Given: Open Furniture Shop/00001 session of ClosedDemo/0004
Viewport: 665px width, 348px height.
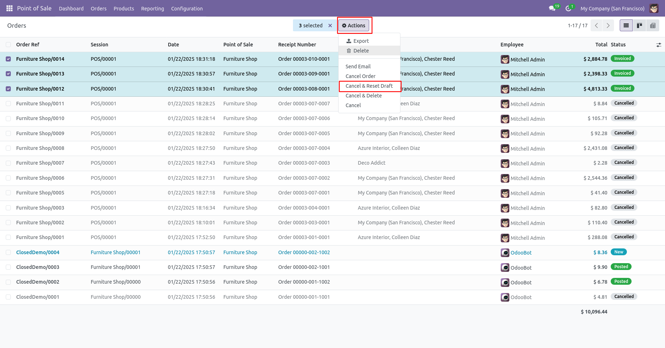Looking at the screenshot, I should (x=115, y=252).
